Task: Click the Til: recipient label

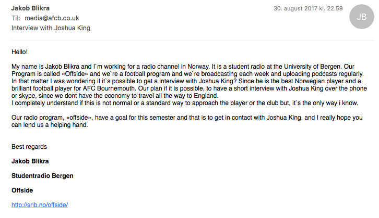Action: pyautogui.click(x=16, y=18)
